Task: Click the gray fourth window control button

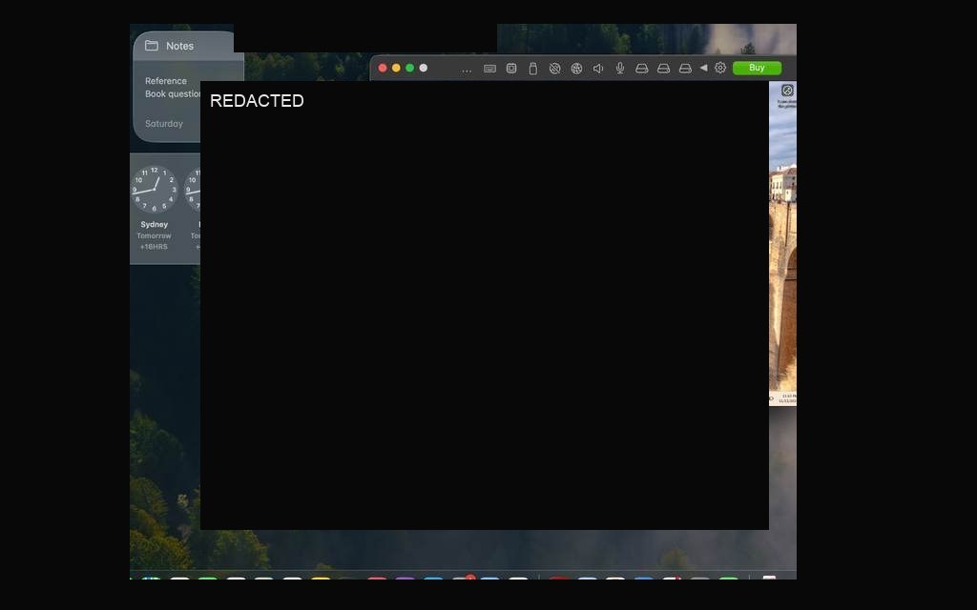Action: coord(423,68)
